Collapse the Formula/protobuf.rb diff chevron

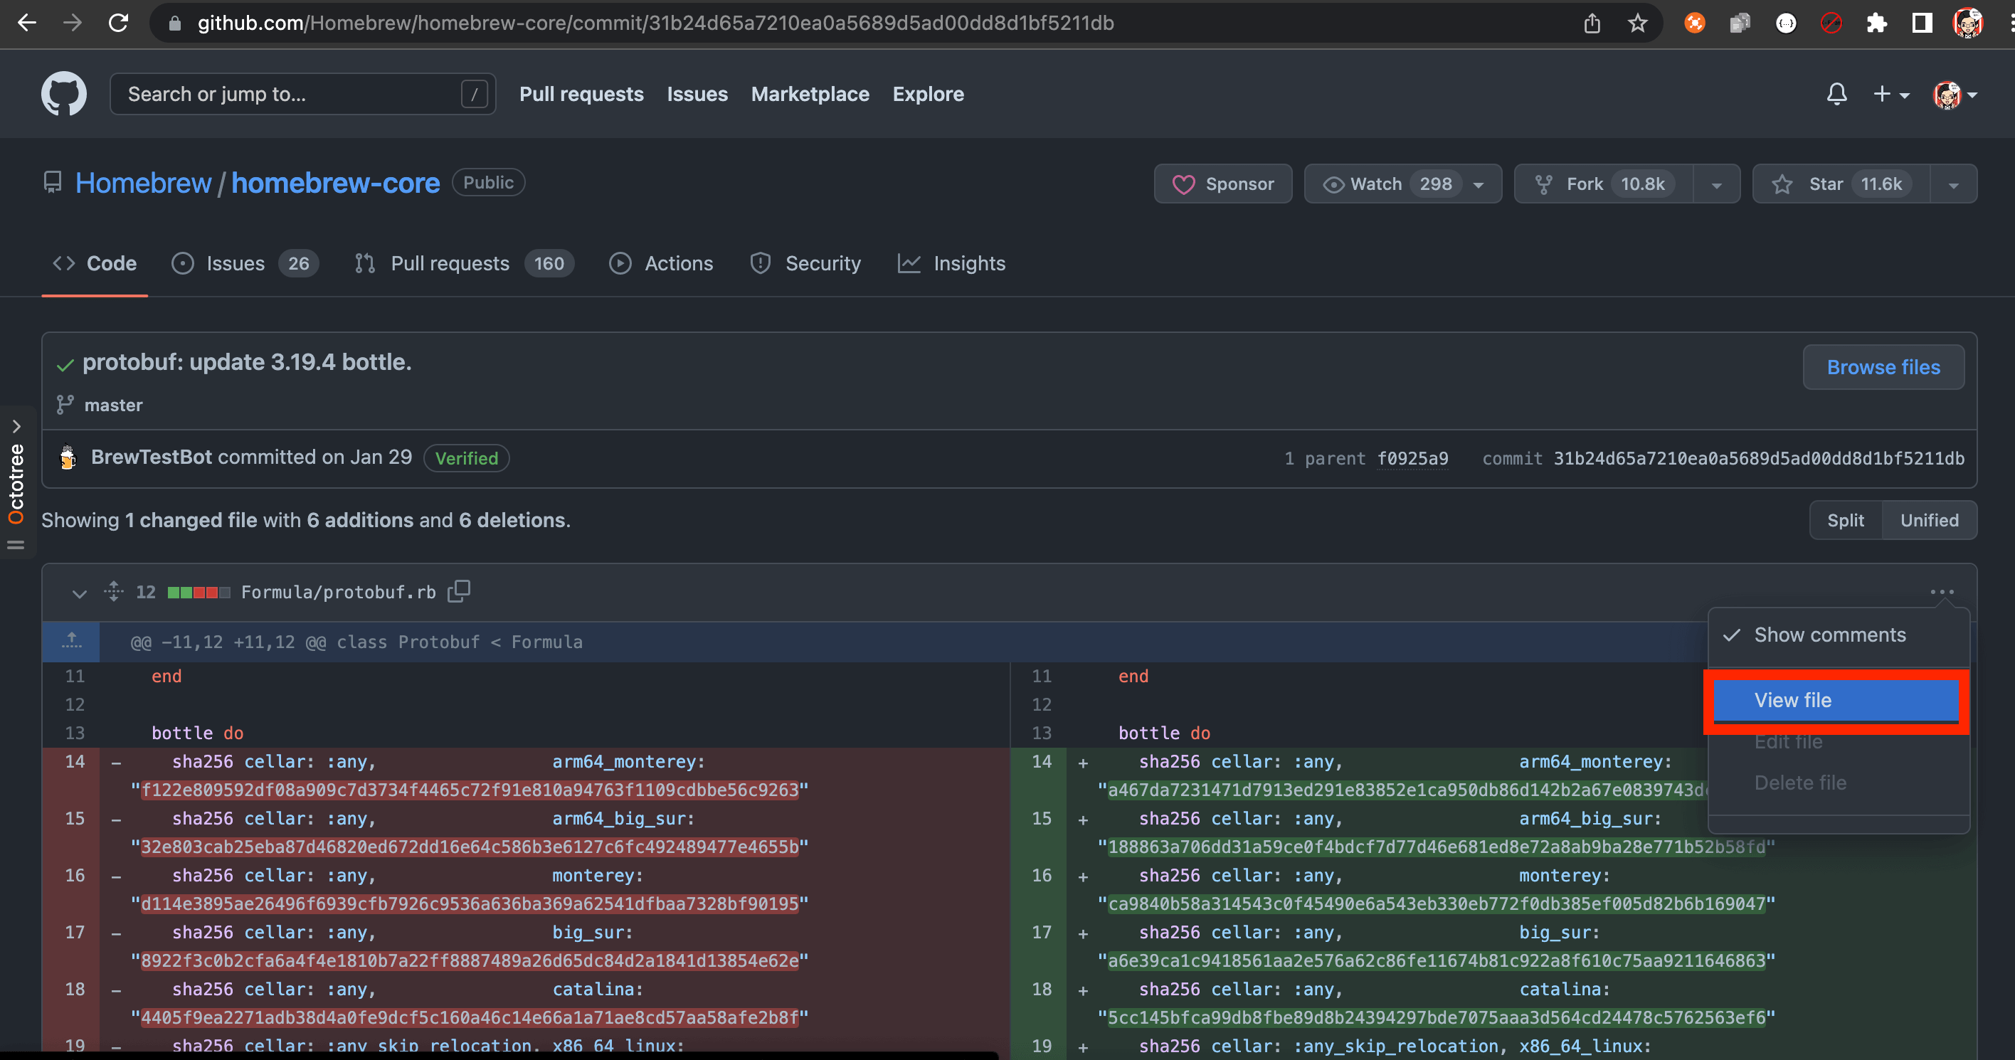pyautogui.click(x=79, y=593)
